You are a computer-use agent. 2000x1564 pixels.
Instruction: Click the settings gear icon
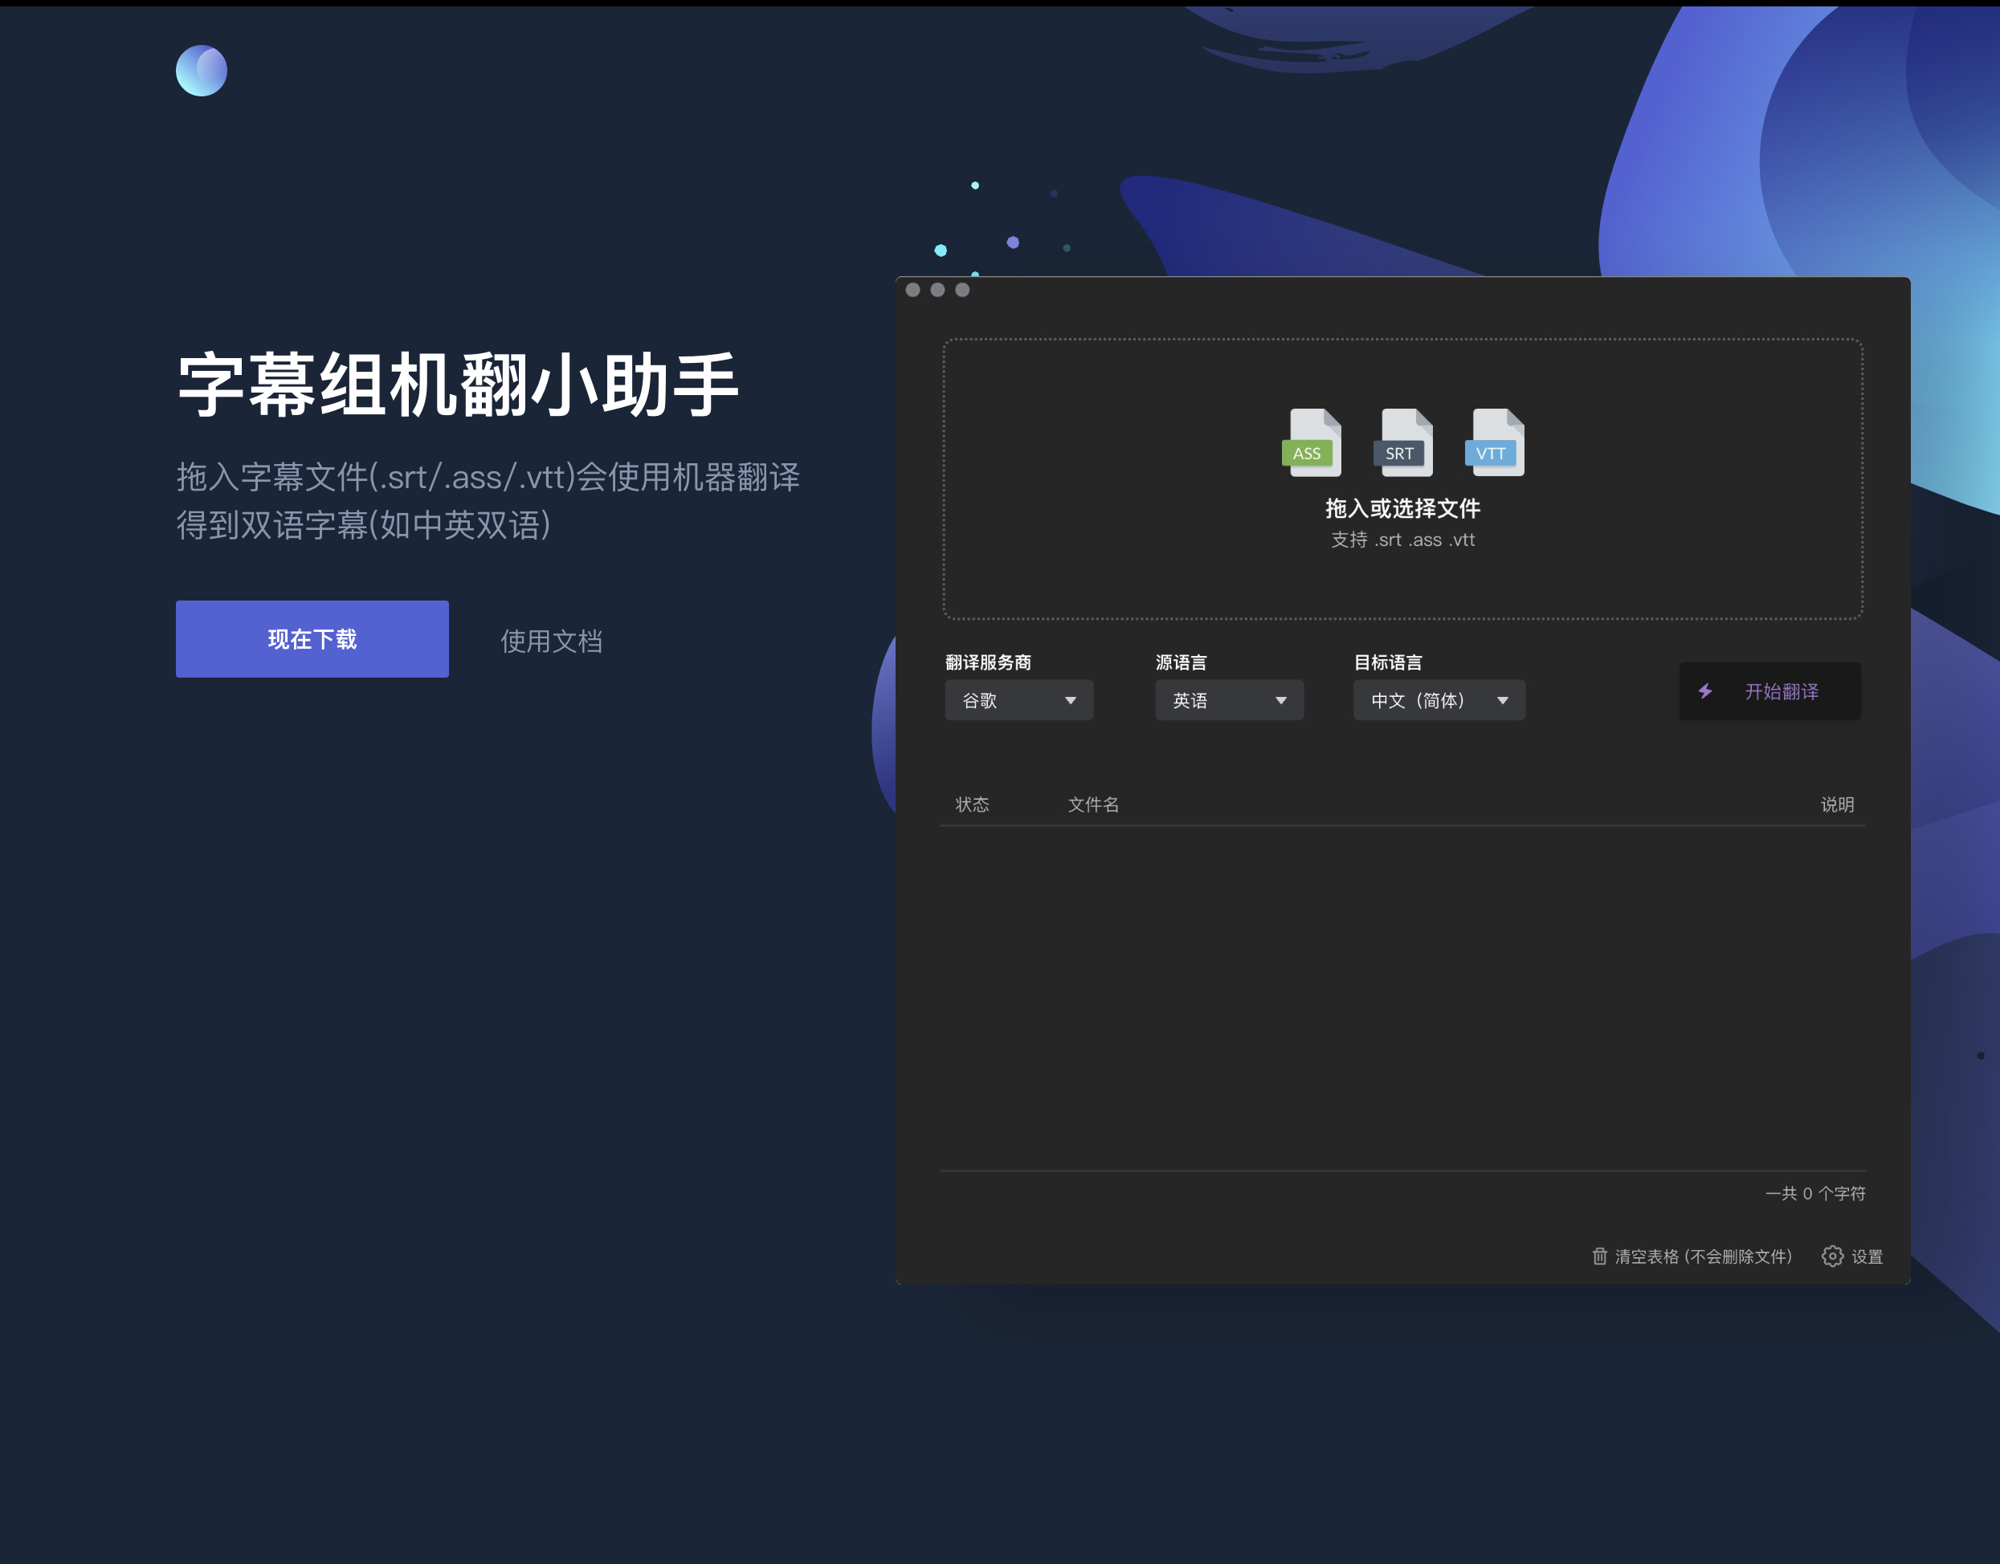click(1831, 1256)
